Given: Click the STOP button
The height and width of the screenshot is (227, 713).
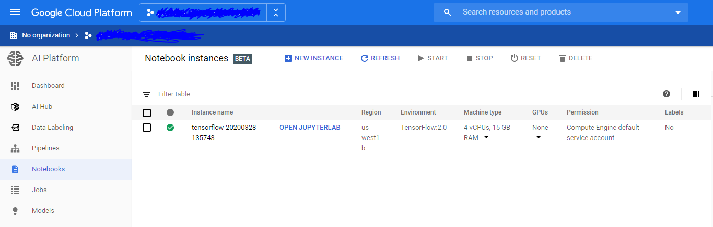Looking at the screenshot, I should coord(480,58).
